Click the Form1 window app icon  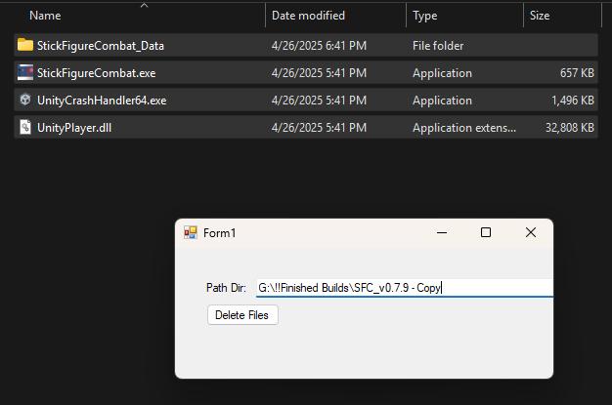point(191,232)
